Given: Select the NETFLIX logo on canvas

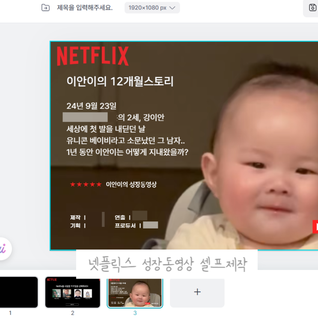Looking at the screenshot, I should point(93,56).
